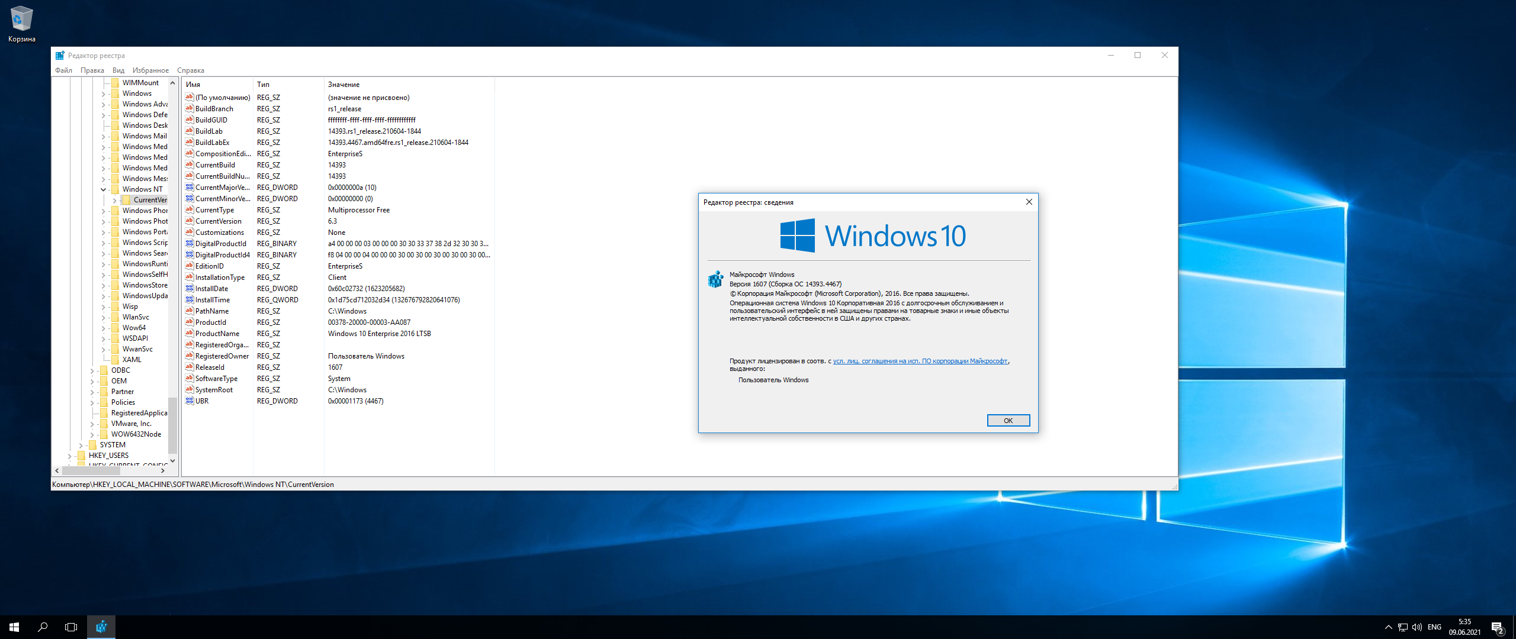
Task: Open the Action Center notifications icon
Action: tap(1498, 627)
